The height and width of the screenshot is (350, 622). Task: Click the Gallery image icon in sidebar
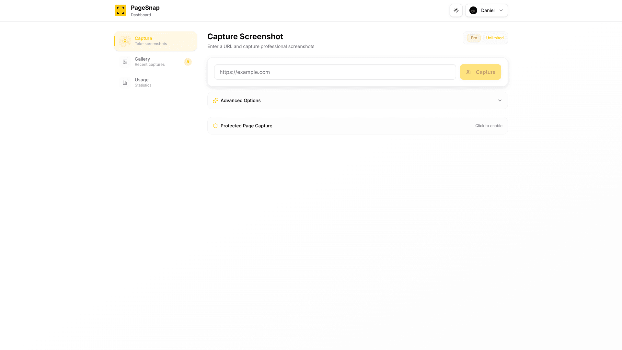click(125, 62)
